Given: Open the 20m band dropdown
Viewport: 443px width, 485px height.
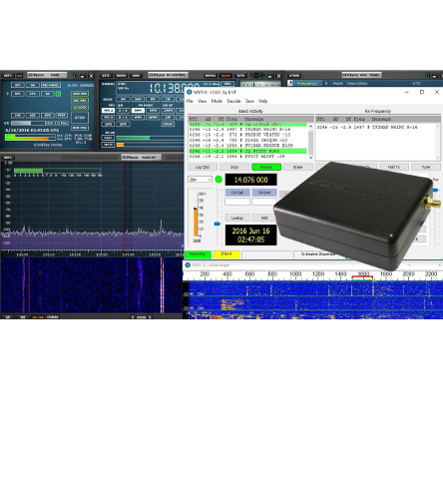Looking at the screenshot, I should (200, 180).
